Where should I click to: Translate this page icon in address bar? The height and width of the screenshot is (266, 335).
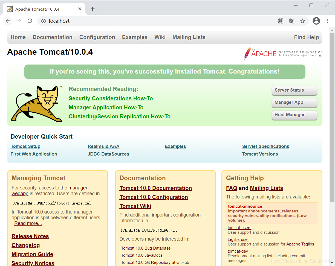click(x=292, y=21)
